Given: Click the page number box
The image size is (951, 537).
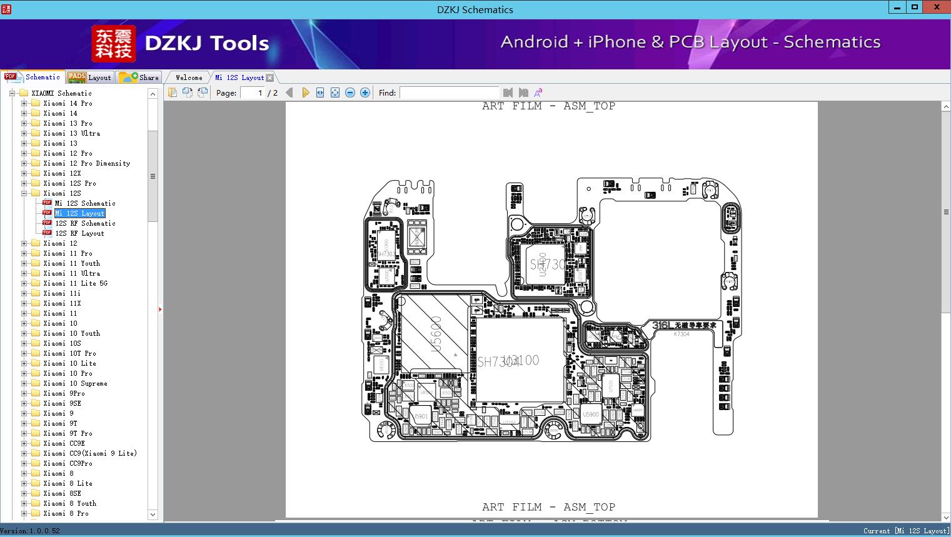Looking at the screenshot, I should pos(253,93).
